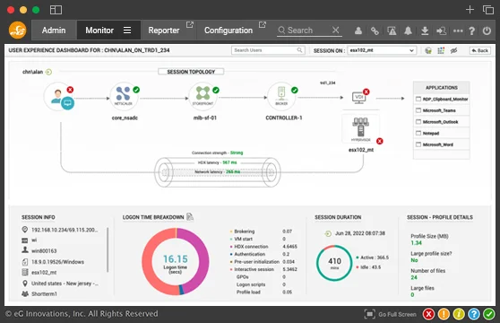Open the notifications bell icon
The height and width of the screenshot is (323, 500).
point(408,31)
